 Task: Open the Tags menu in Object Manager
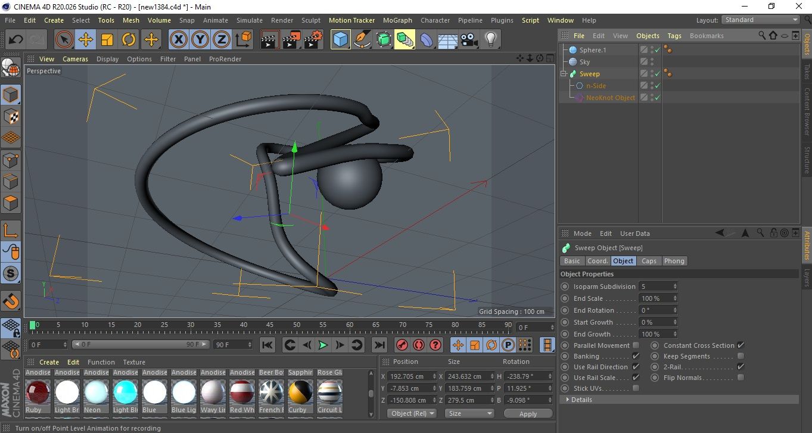click(674, 36)
